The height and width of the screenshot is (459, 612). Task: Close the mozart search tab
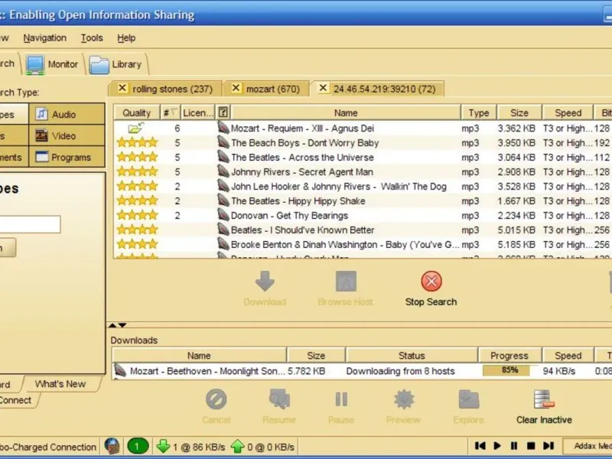(236, 89)
